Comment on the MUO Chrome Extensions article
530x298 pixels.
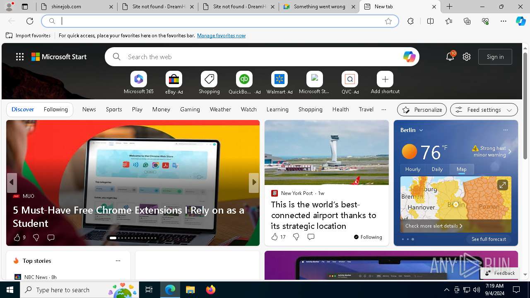51,237
